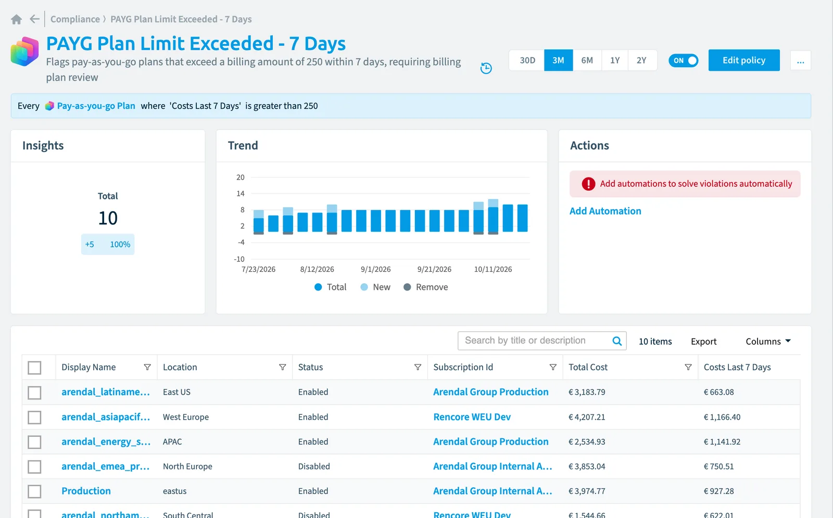The width and height of the screenshot is (833, 518).
Task: Open the arendal_asiapacif plan link
Action: tap(106, 417)
